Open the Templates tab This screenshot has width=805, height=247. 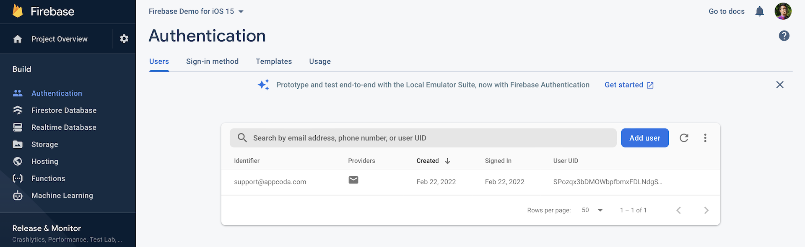(x=273, y=62)
